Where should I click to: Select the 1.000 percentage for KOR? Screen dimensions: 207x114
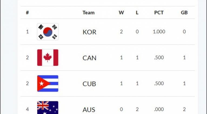tap(159, 32)
